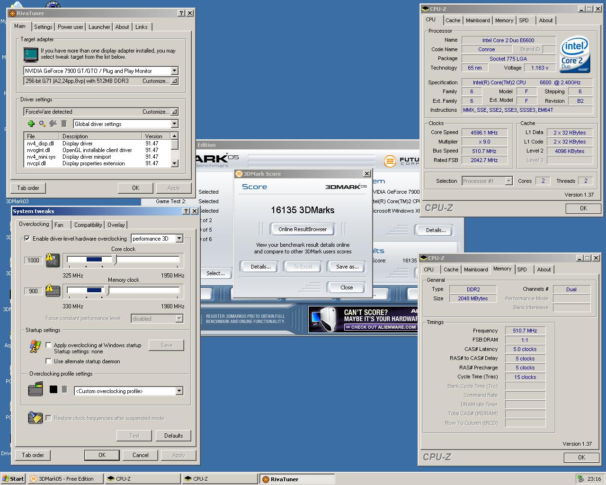The height and width of the screenshot is (485, 606).
Task: Click Close in the 3DMark Score dialog
Action: click(347, 287)
